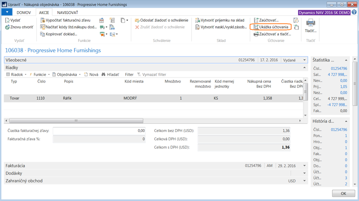Run Vypočítať fakturačnú zľavu
This screenshot has width=359, height=201.
pyautogui.click(x=66, y=21)
